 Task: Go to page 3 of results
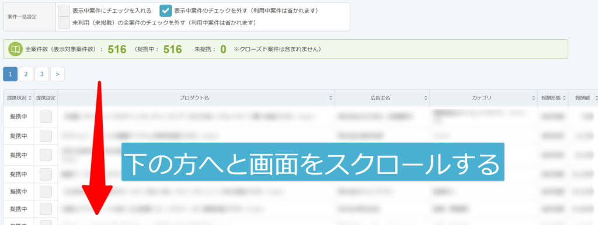click(41, 74)
